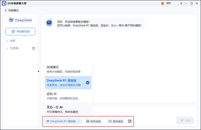Select 文心一言 AI from the model list

click(x=68, y=109)
